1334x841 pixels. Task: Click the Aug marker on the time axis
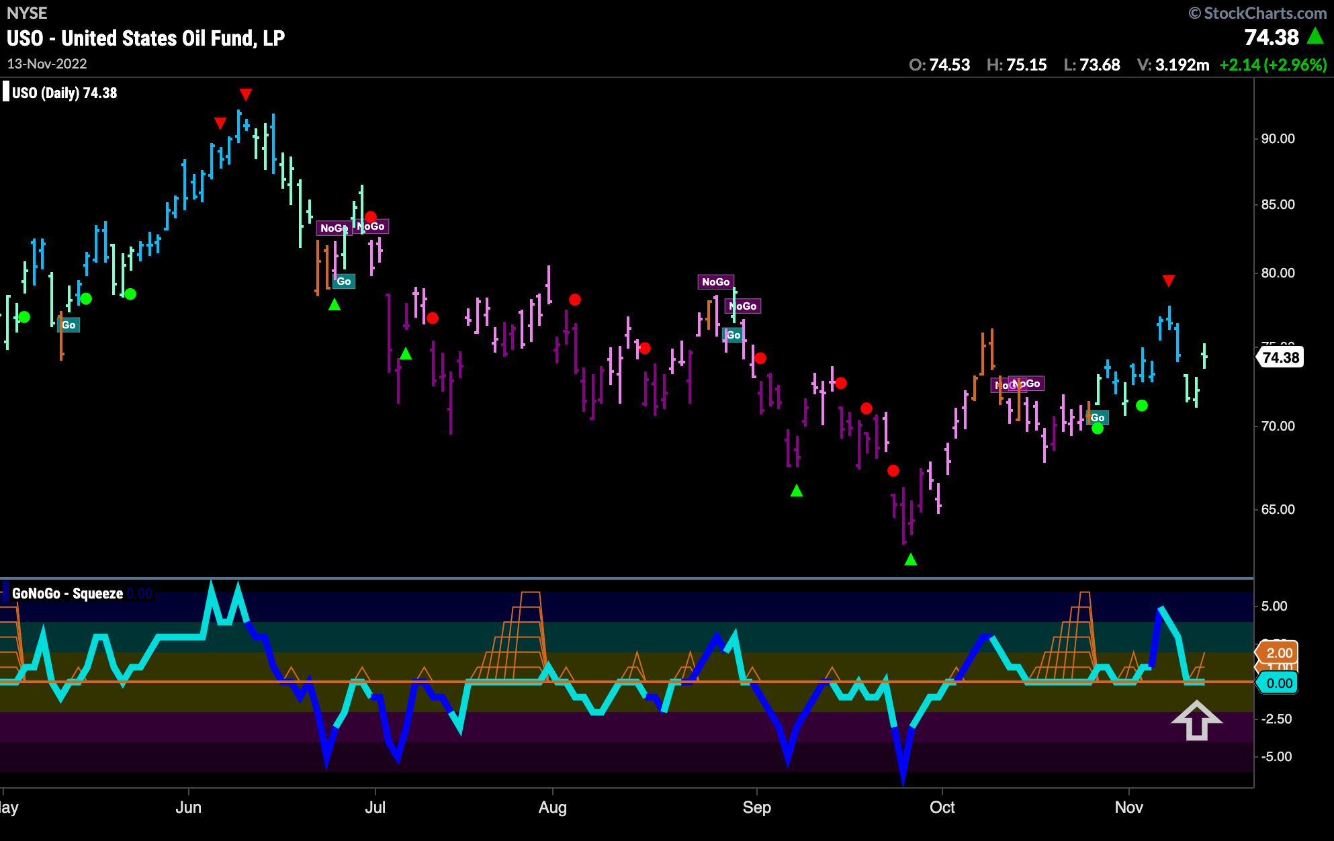tap(553, 807)
